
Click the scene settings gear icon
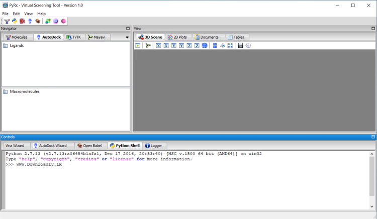pos(248,46)
